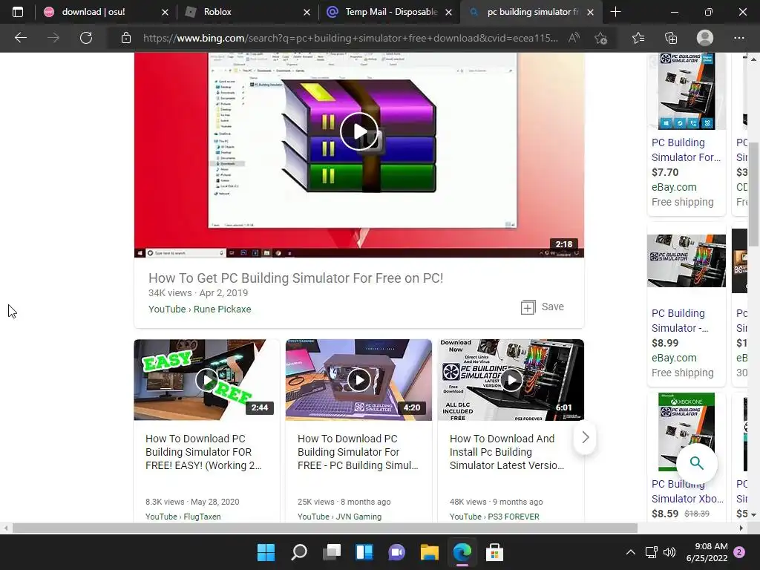Open taskbar Search
Image resolution: width=760 pixels, height=570 pixels.
[299, 552]
